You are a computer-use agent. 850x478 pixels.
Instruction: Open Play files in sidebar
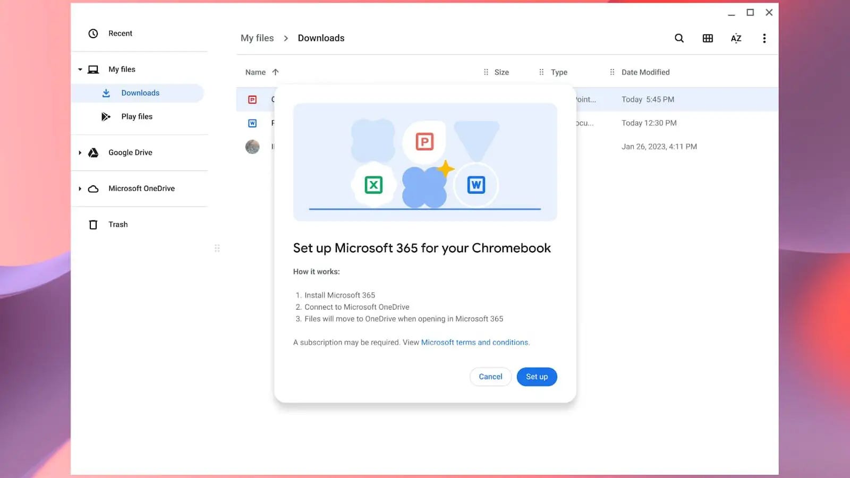[x=137, y=117]
